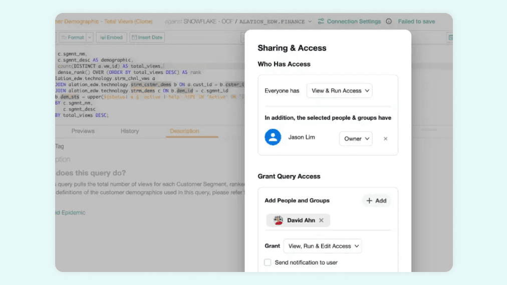Click the Who Has Access heading

284,64
